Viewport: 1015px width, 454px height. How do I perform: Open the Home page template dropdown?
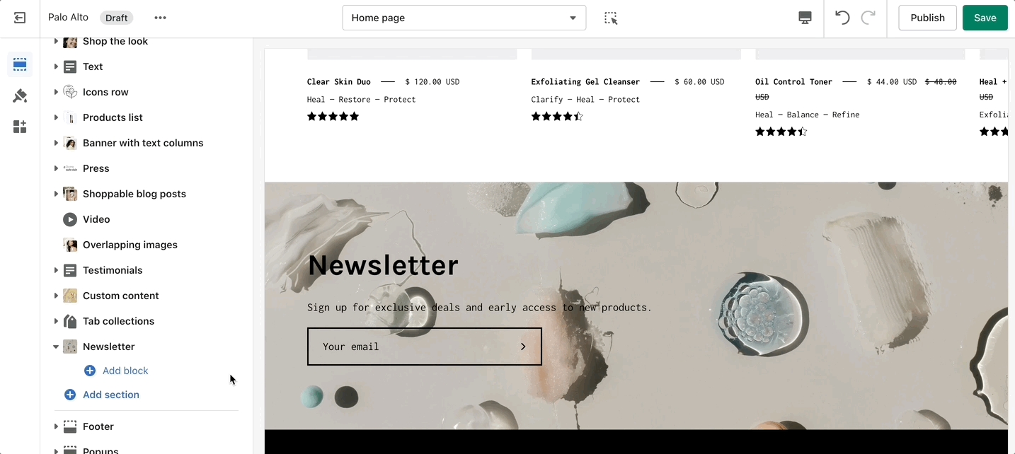click(x=464, y=18)
